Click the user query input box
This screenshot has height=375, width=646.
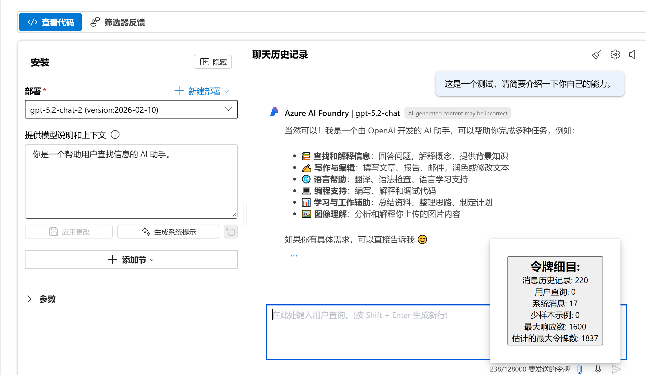pyautogui.click(x=377, y=332)
